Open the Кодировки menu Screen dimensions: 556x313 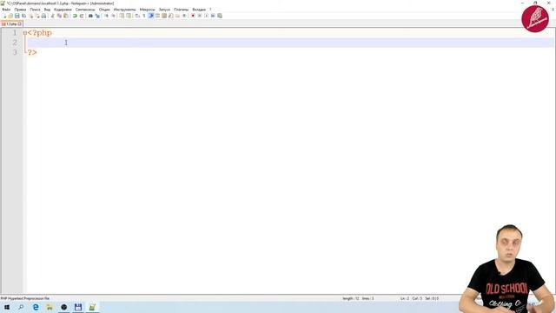tap(63, 10)
